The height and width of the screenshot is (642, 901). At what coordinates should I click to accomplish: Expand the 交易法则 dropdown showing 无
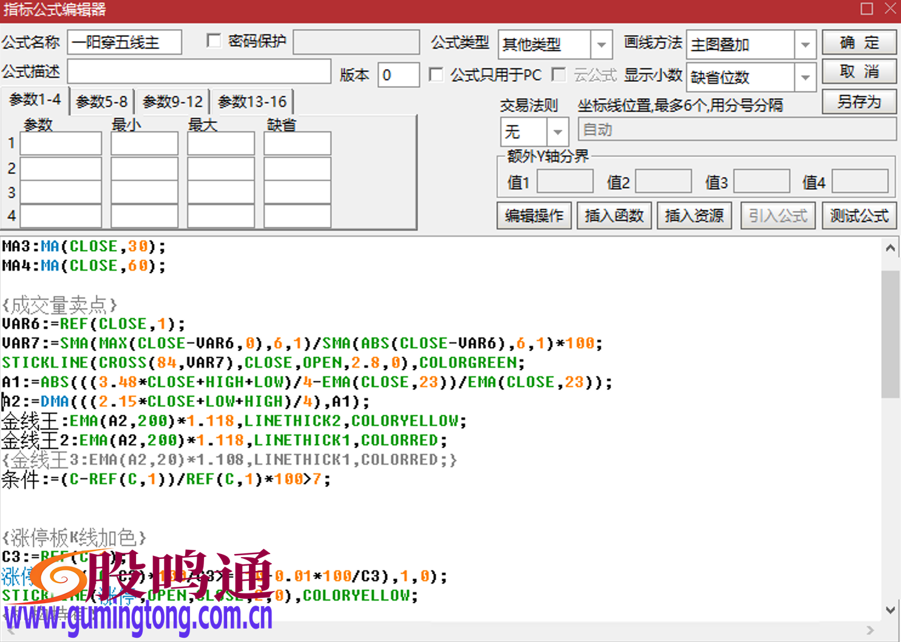pos(557,132)
